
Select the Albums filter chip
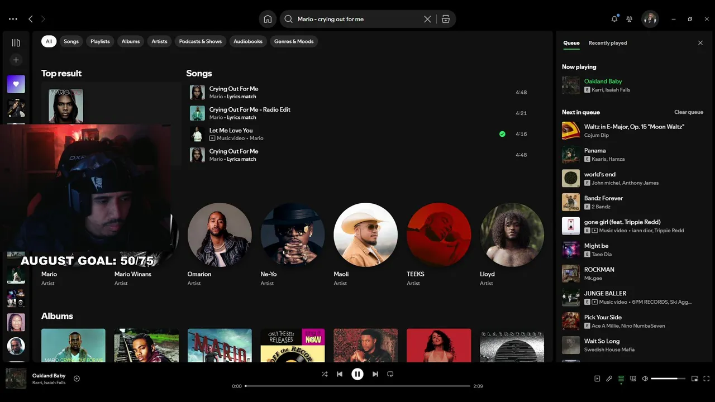(x=131, y=41)
